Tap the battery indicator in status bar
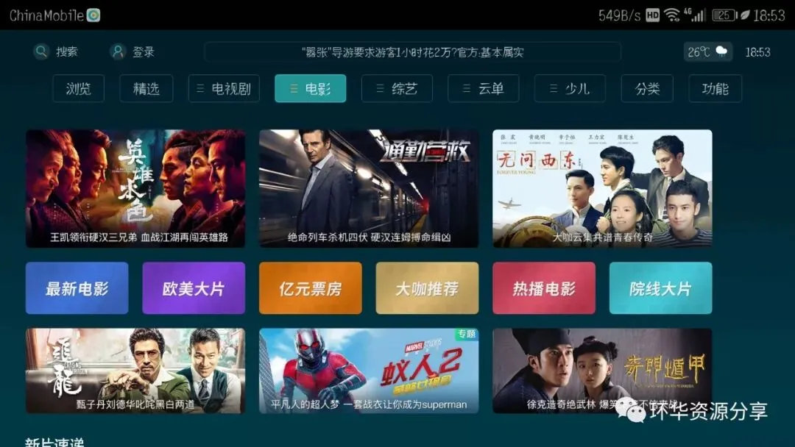This screenshot has width=795, height=447. [x=724, y=15]
